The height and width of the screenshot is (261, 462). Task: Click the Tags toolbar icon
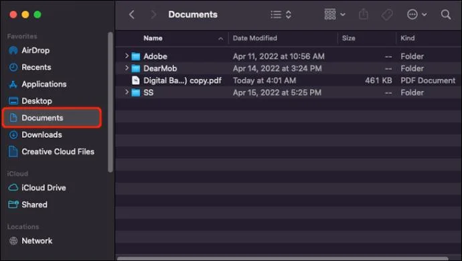[x=387, y=15]
